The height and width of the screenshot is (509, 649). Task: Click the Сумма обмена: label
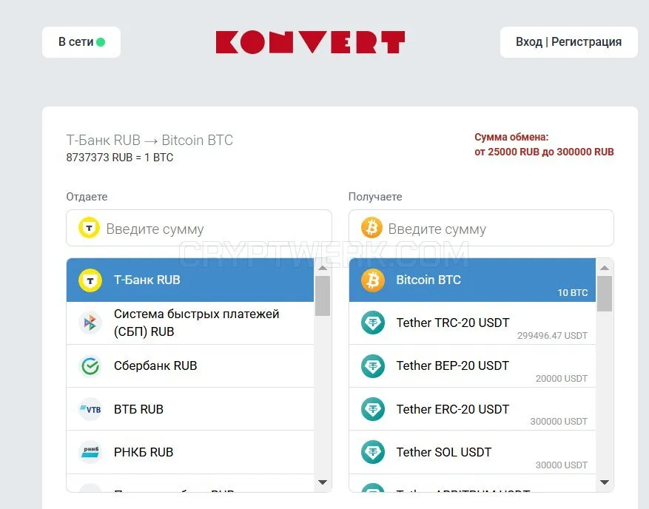click(x=511, y=137)
